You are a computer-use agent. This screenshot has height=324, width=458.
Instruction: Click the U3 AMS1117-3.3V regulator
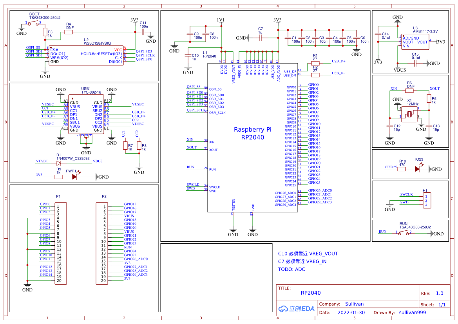(x=415, y=42)
